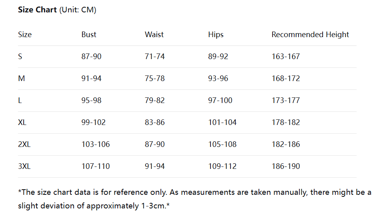Click bust value 95-98 for size L

click(91, 101)
